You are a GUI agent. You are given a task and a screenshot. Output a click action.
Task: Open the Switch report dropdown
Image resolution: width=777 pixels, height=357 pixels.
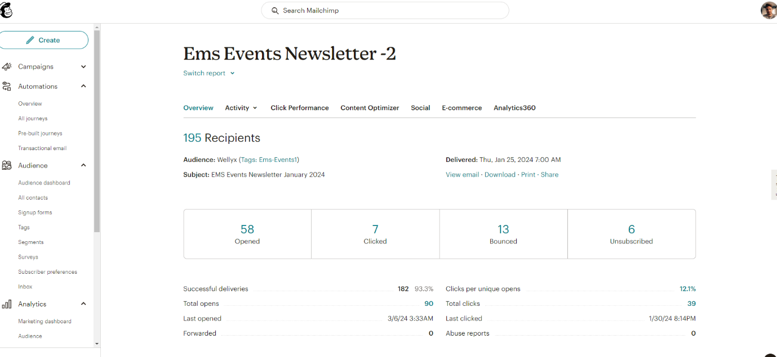tap(209, 73)
